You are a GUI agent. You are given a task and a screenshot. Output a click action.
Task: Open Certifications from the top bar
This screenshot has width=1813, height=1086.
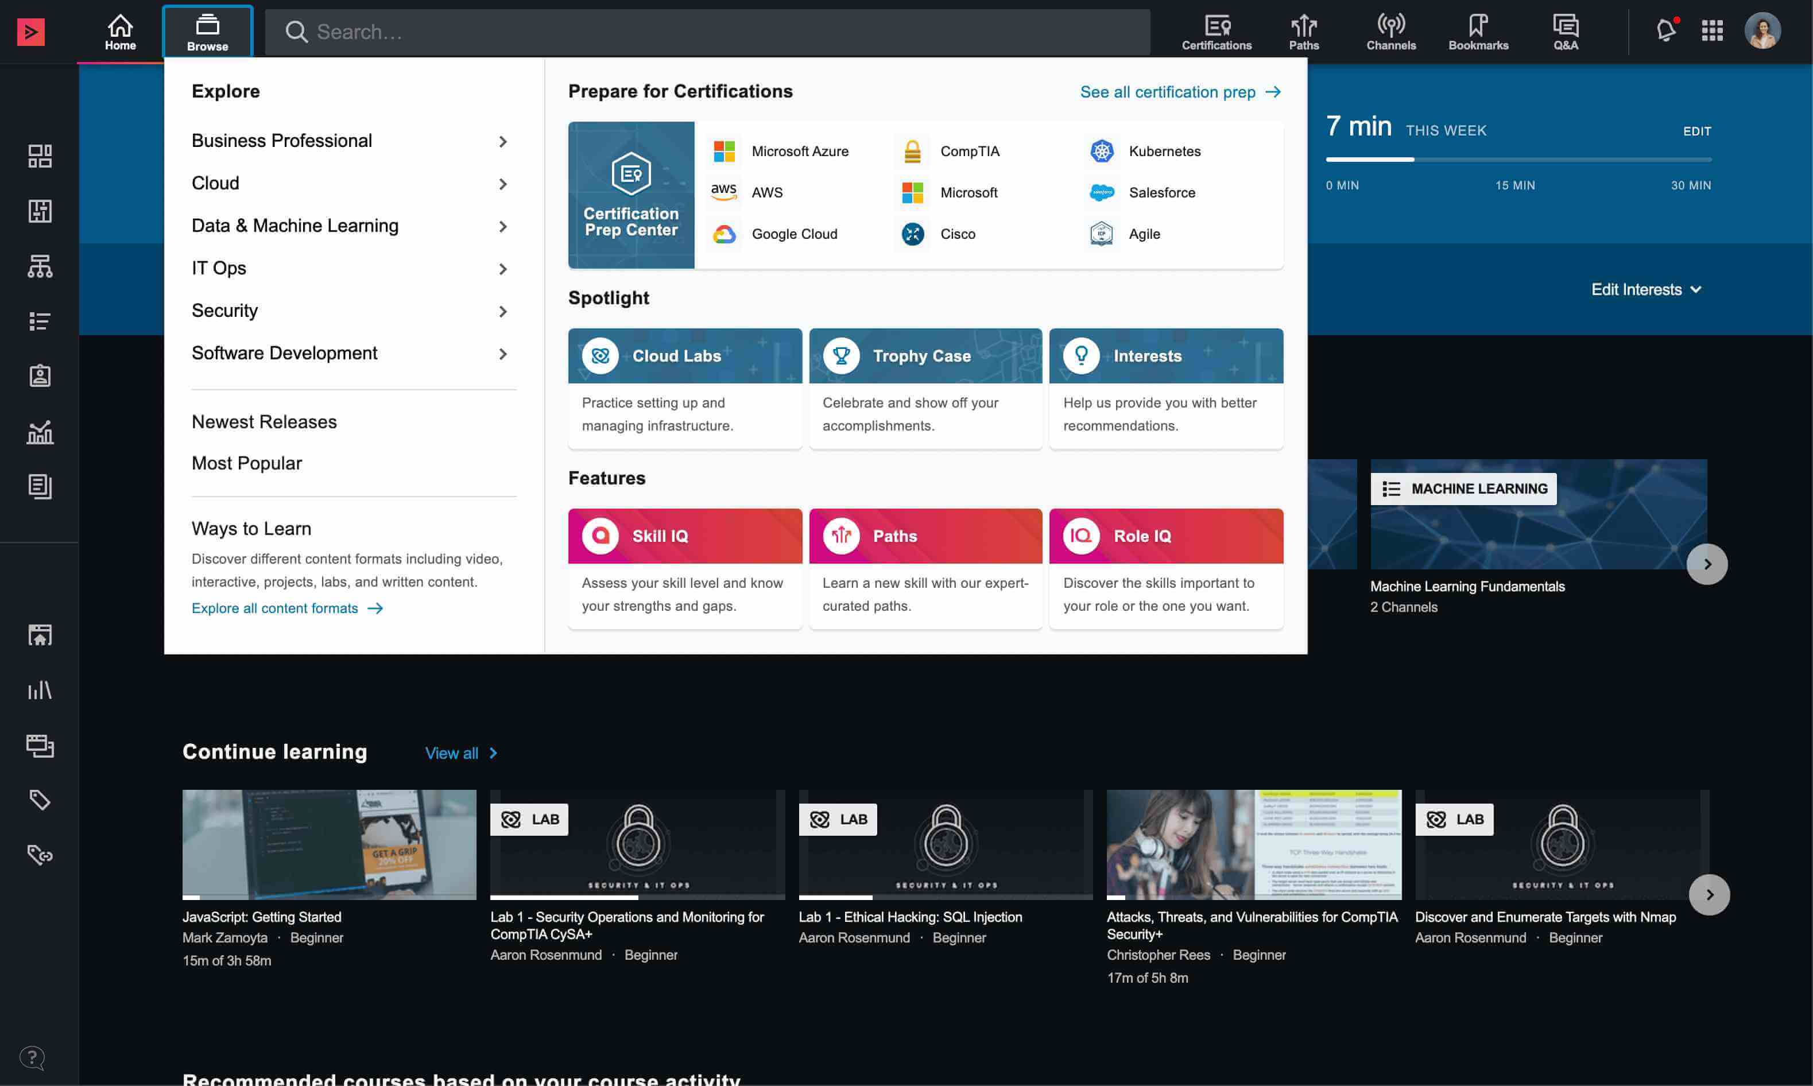(x=1216, y=32)
